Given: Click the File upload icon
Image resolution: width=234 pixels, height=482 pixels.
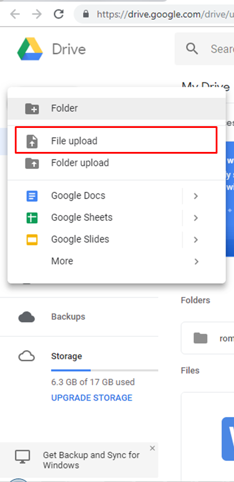Looking at the screenshot, I should [32, 141].
